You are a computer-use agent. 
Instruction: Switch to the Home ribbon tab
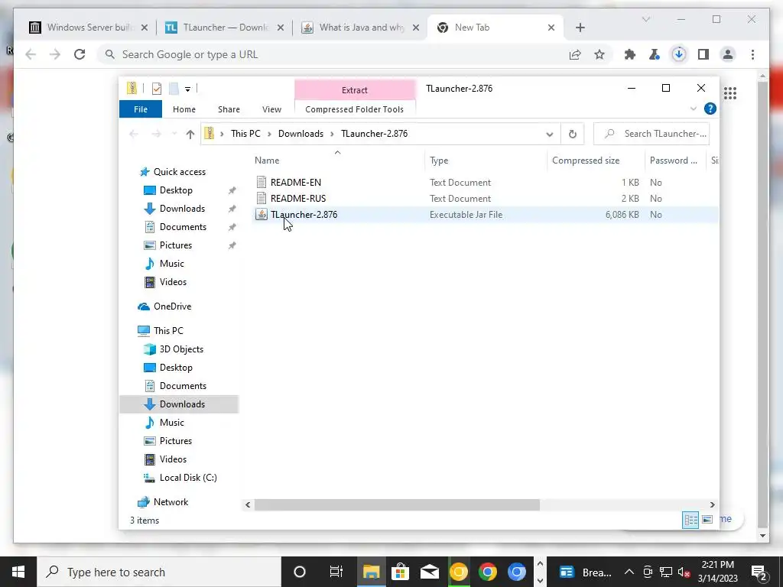[x=184, y=109]
